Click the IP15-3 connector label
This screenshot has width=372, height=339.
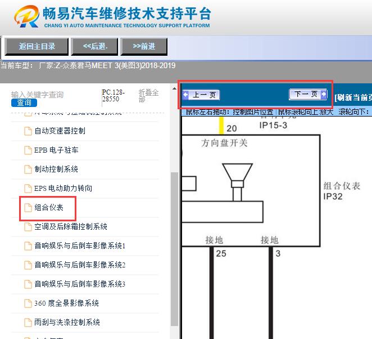pyautogui.click(x=273, y=125)
